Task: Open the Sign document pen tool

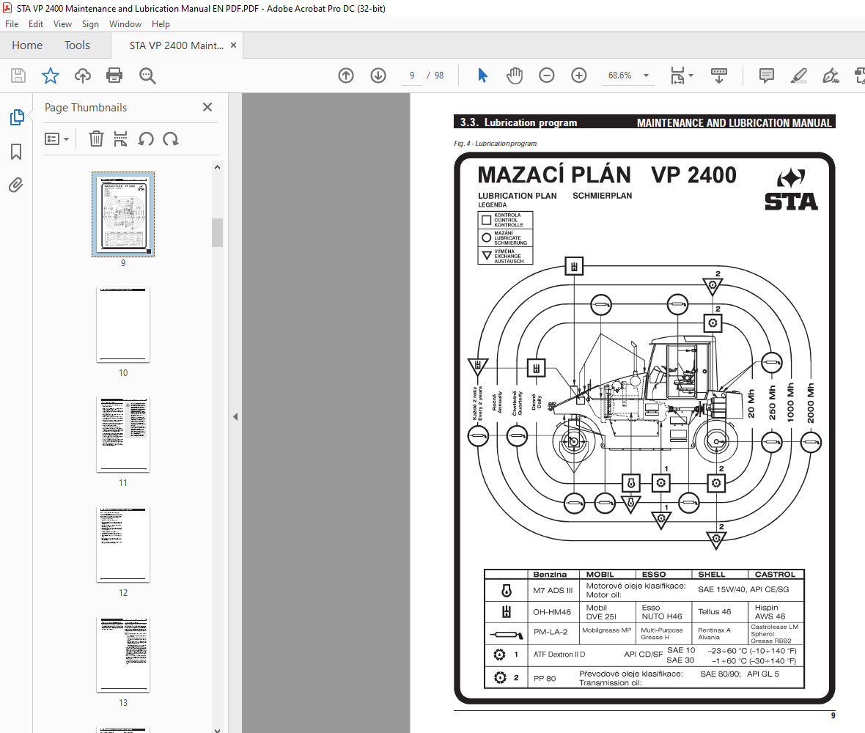Action: click(x=831, y=75)
